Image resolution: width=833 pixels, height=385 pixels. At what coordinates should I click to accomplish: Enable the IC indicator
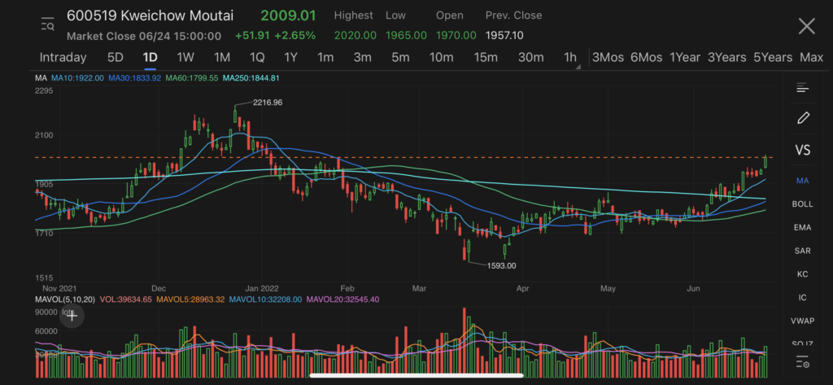point(802,298)
